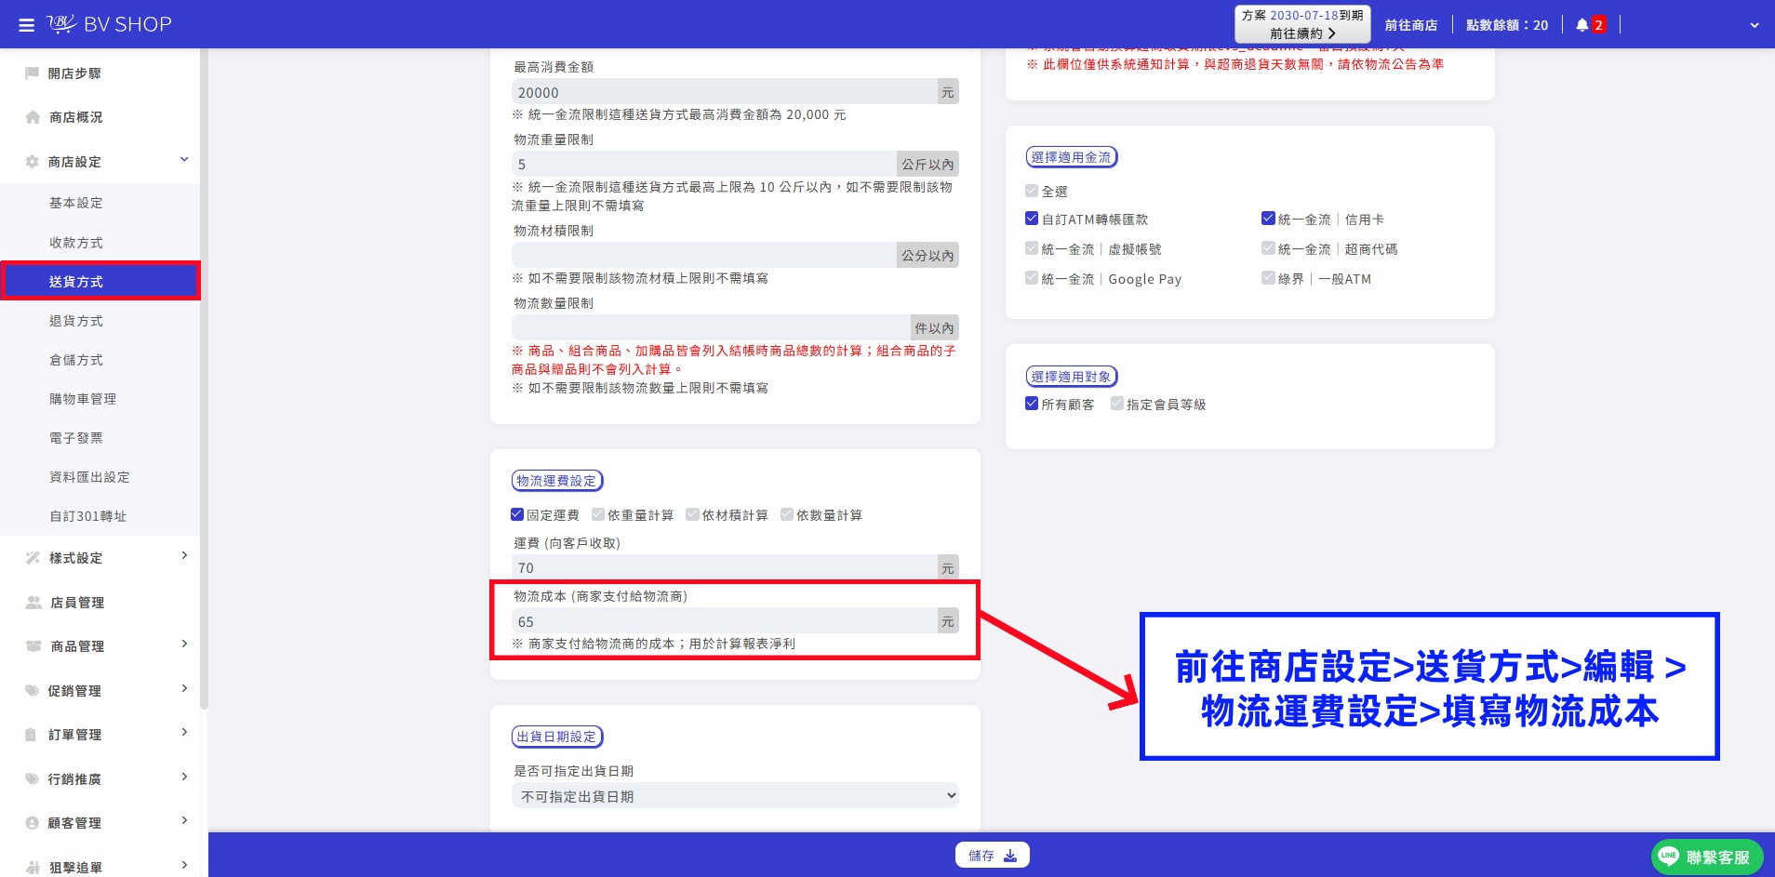Click the notification bell icon
This screenshot has height=877, width=1775.
click(x=1581, y=25)
